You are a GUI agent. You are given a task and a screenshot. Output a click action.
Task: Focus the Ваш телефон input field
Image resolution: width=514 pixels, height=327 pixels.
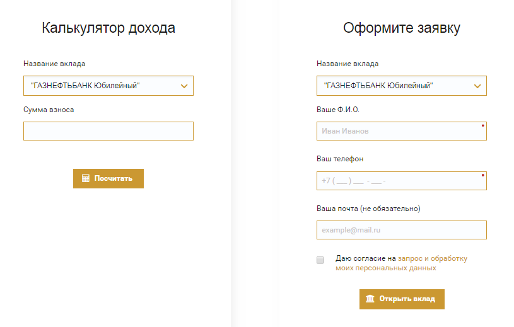(402, 181)
